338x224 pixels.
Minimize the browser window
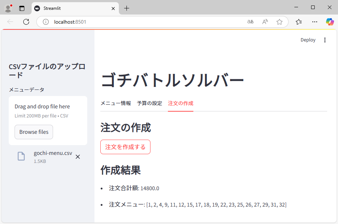[296, 7]
